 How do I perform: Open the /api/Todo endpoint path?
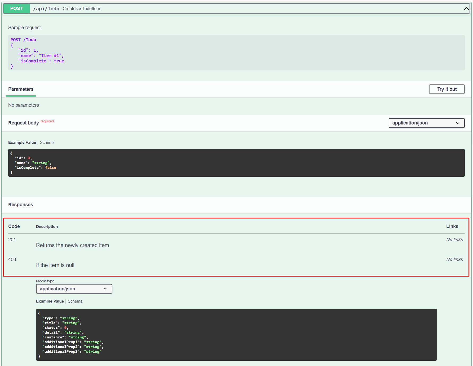[x=46, y=8]
